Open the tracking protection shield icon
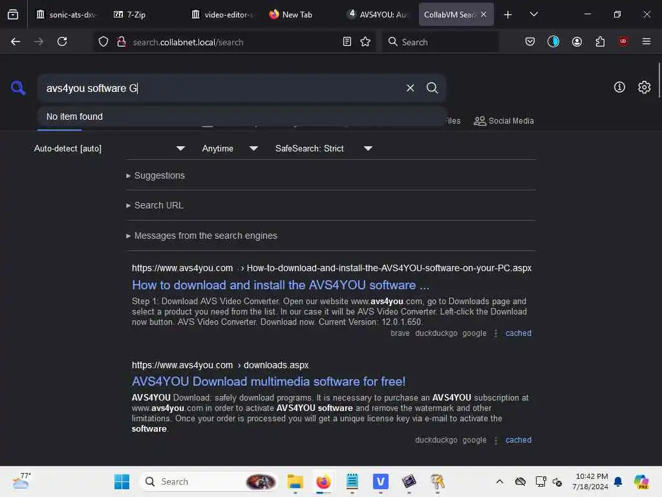The height and width of the screenshot is (497, 662). [x=103, y=41]
